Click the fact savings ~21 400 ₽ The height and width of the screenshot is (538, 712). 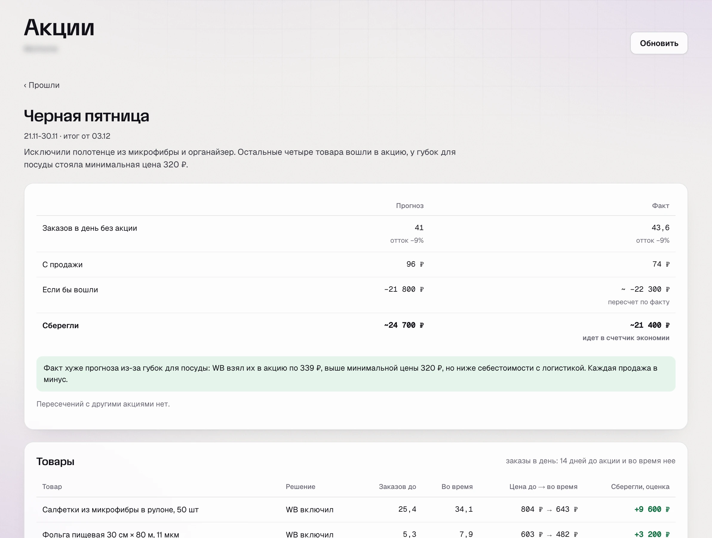click(650, 325)
